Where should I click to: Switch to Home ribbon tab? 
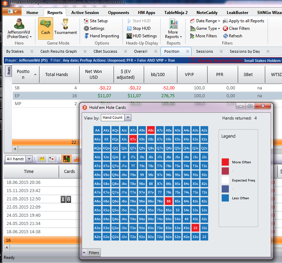[x=32, y=13]
